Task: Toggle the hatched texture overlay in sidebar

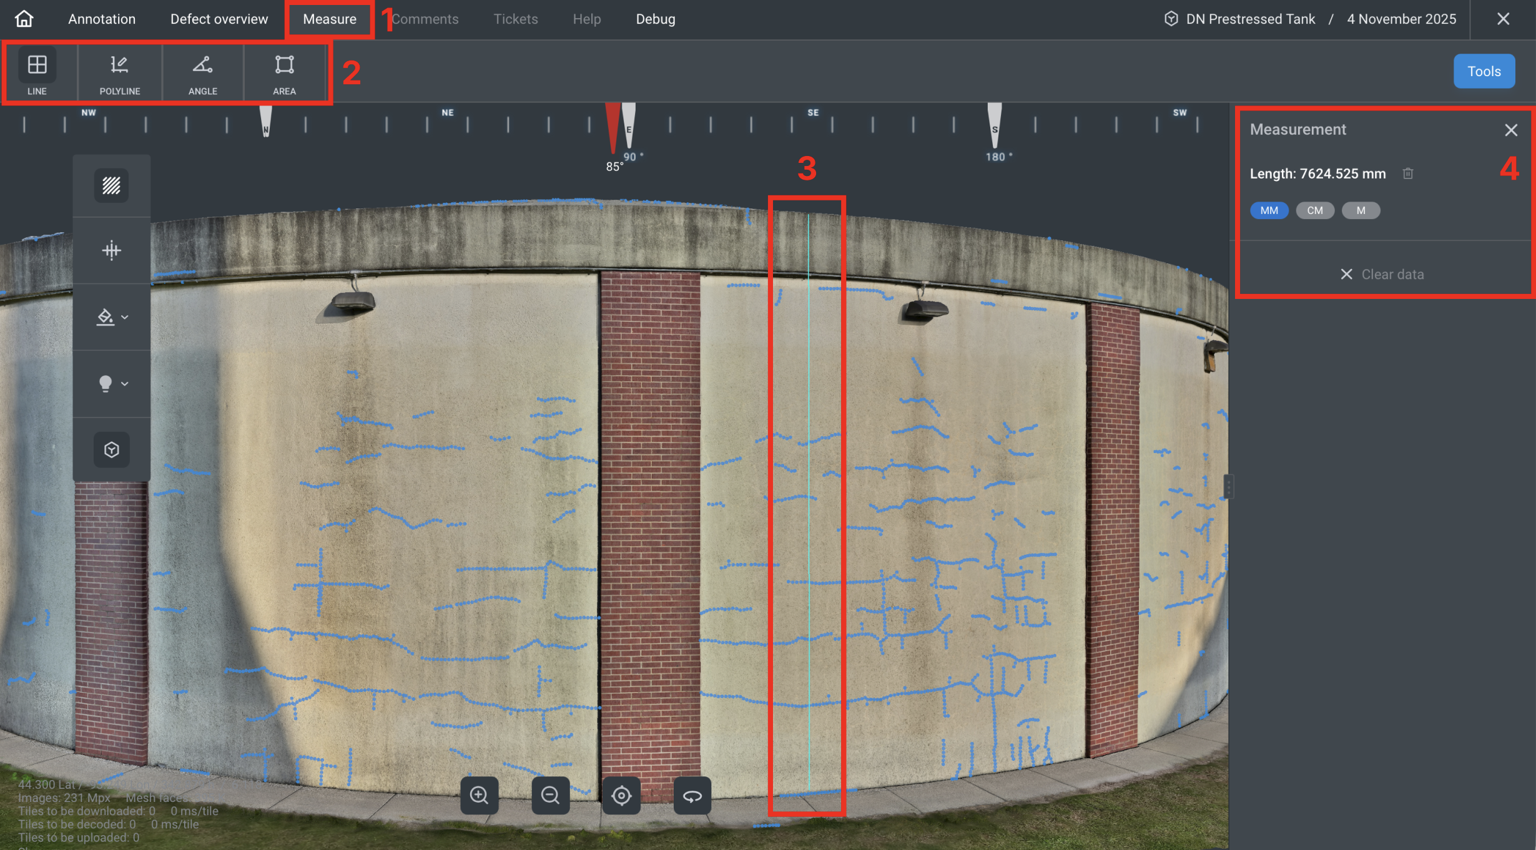Action: point(111,185)
